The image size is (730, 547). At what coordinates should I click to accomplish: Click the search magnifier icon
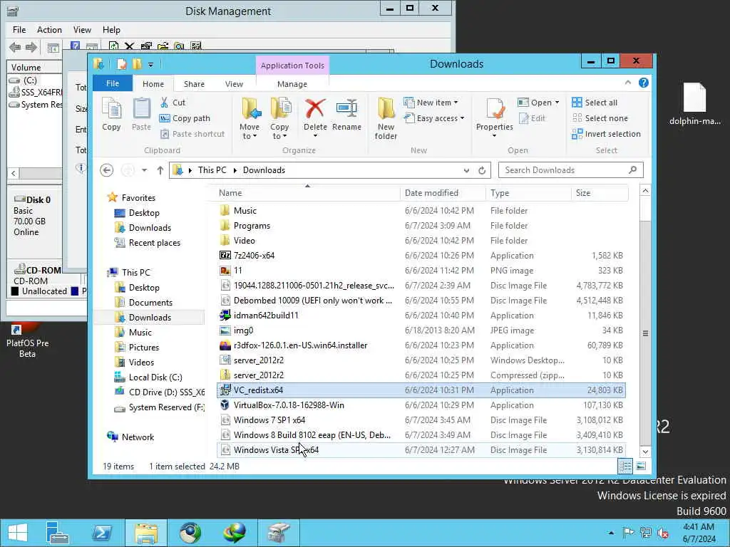pyautogui.click(x=633, y=170)
